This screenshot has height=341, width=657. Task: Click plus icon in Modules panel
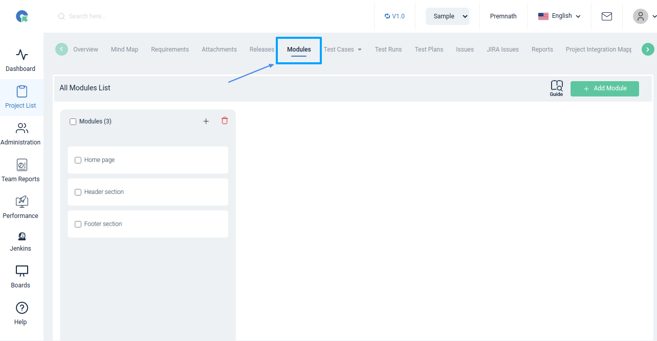(206, 121)
